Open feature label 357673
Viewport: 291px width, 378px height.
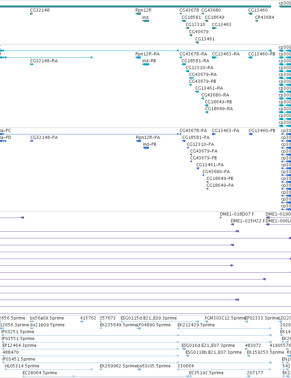click(x=107, y=318)
